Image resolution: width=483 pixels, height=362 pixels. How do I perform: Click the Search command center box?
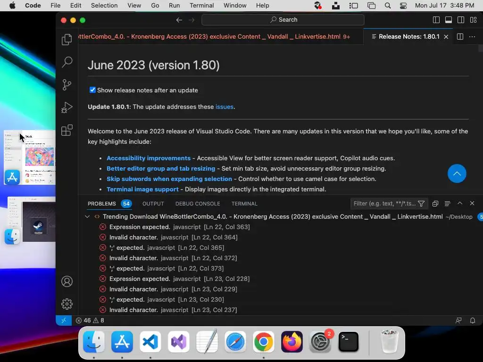(x=283, y=20)
